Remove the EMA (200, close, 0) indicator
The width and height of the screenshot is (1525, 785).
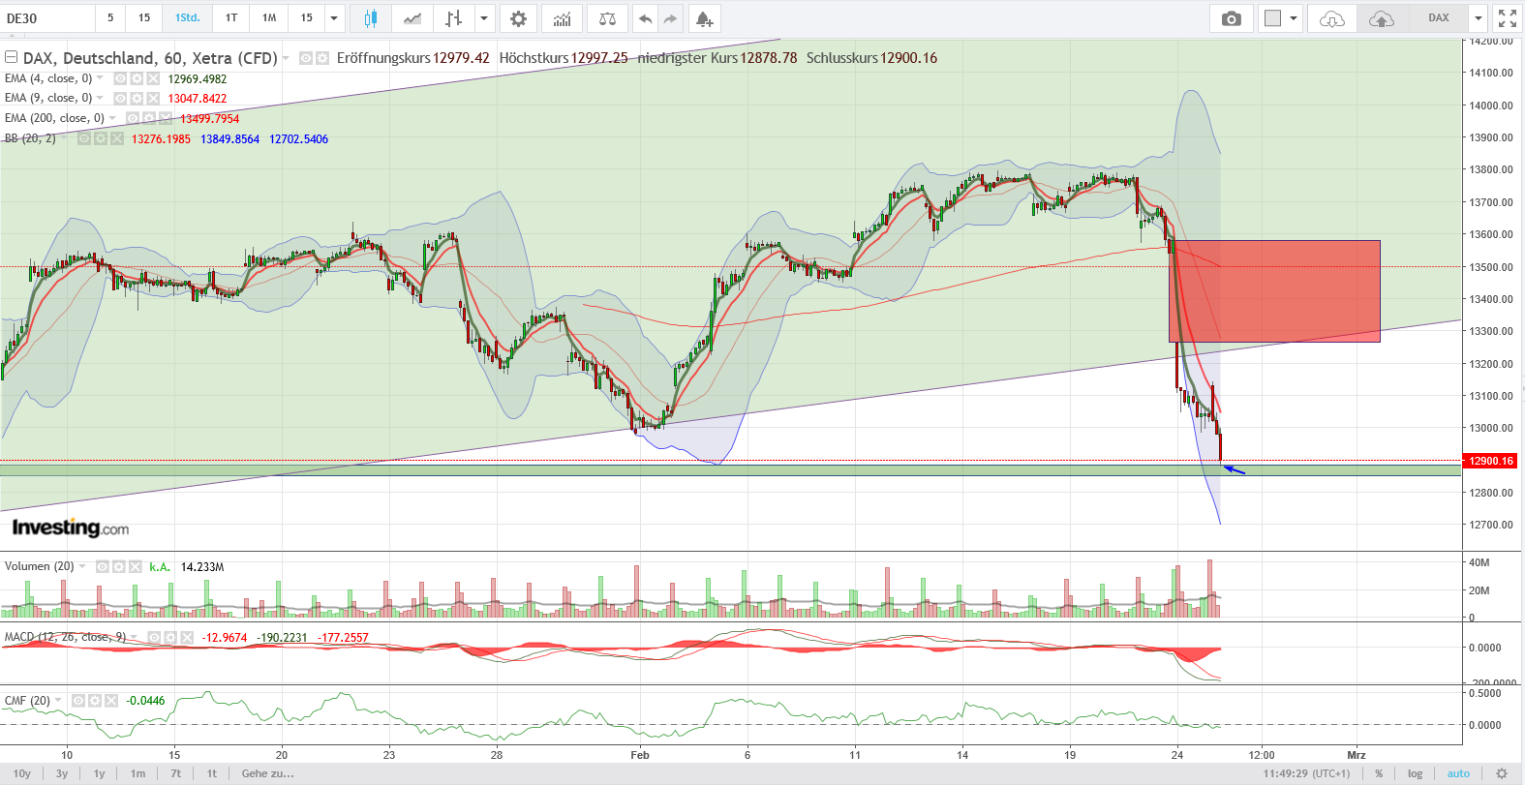coord(165,118)
